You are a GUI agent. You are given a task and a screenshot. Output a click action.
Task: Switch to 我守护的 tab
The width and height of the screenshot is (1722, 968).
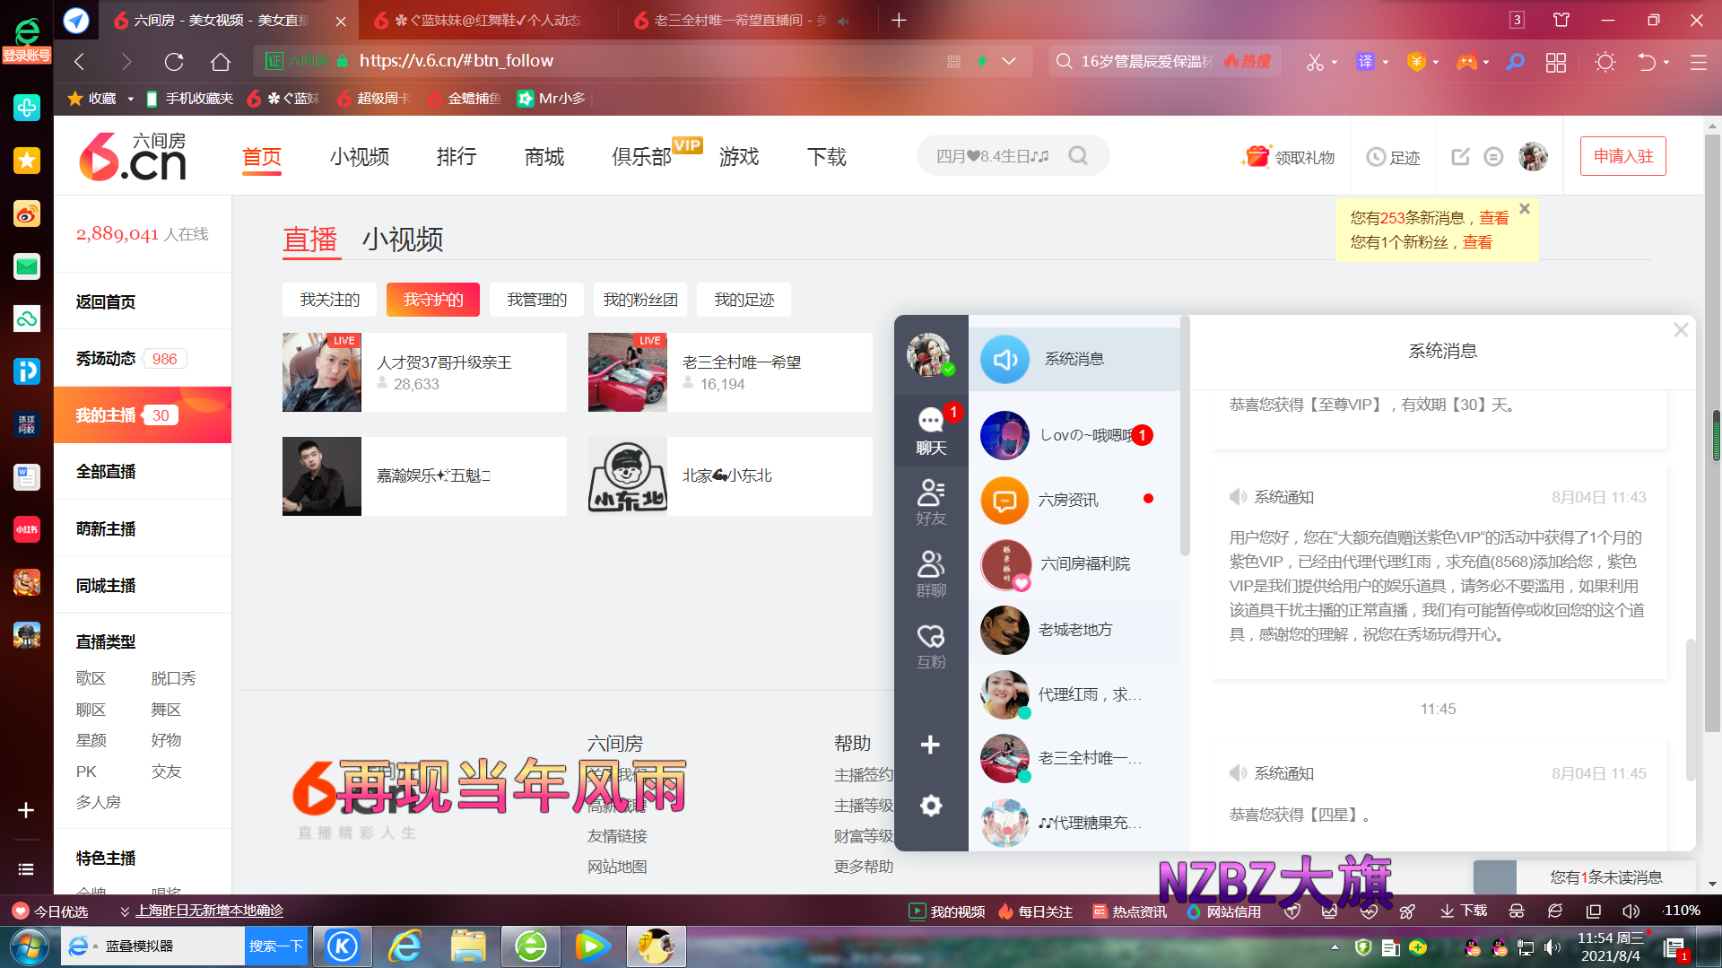(x=433, y=300)
